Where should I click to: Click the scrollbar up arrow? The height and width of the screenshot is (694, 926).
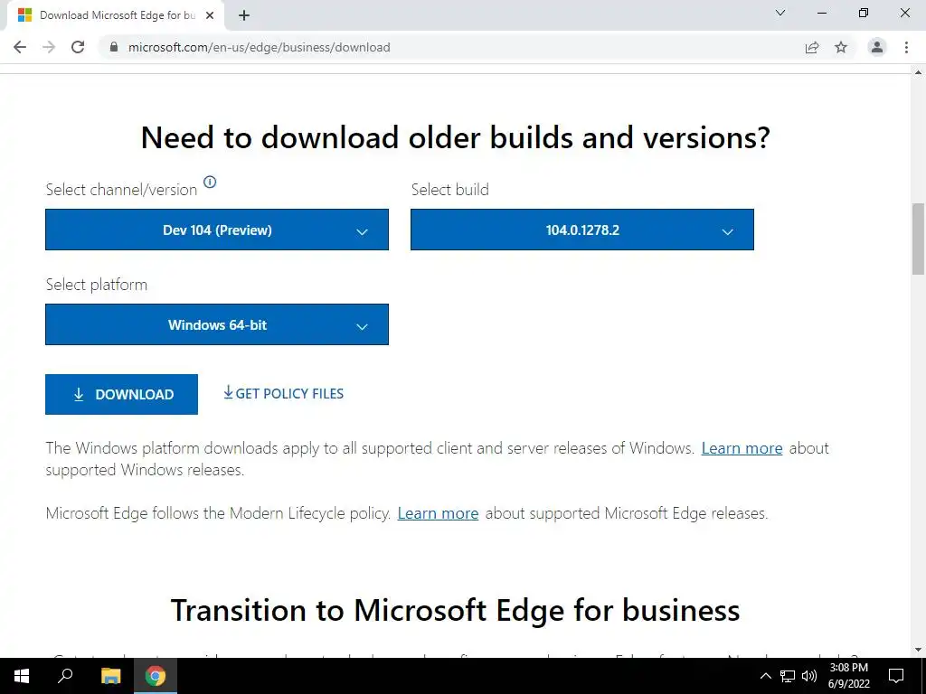918,72
